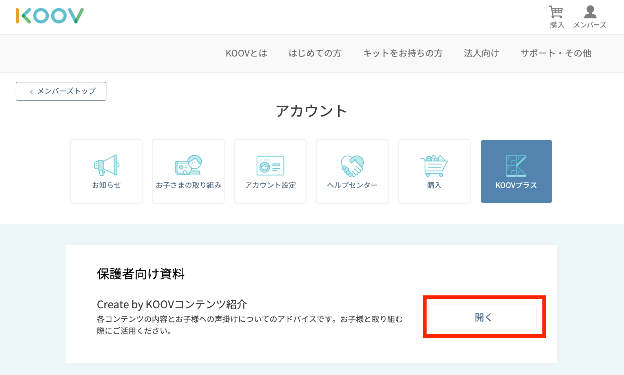Click the アカウント page heading
This screenshot has width=624, height=375.
point(312,111)
